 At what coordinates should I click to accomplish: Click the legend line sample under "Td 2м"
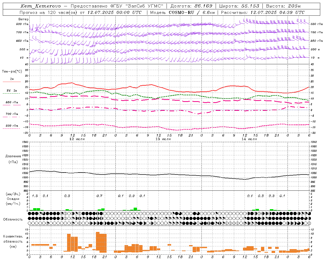click(x=11, y=93)
